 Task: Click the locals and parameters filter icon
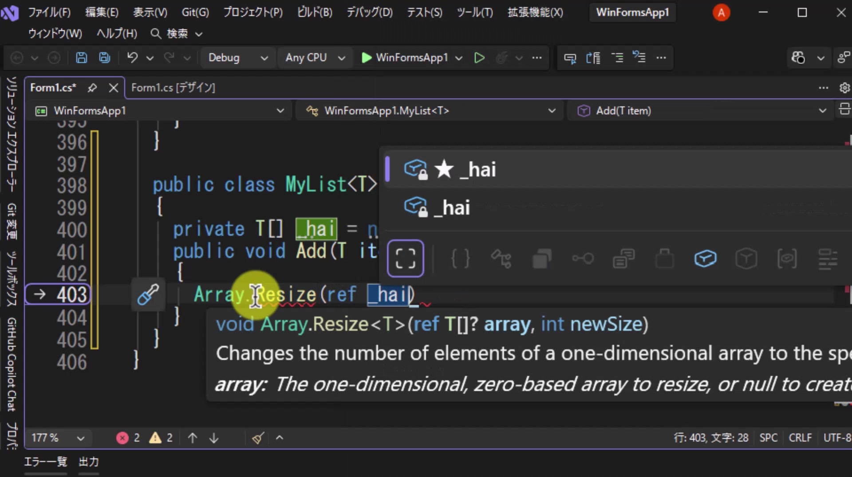[787, 258]
